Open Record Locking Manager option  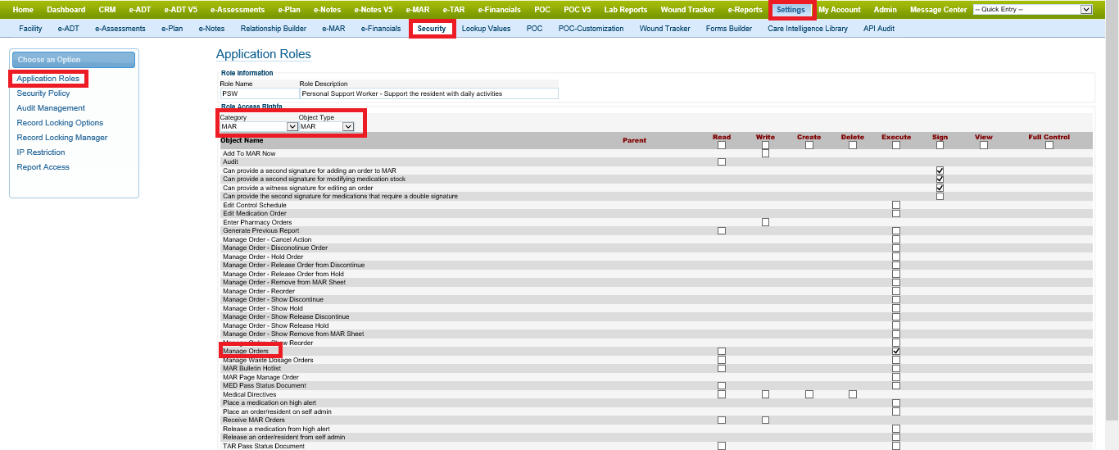pos(62,138)
